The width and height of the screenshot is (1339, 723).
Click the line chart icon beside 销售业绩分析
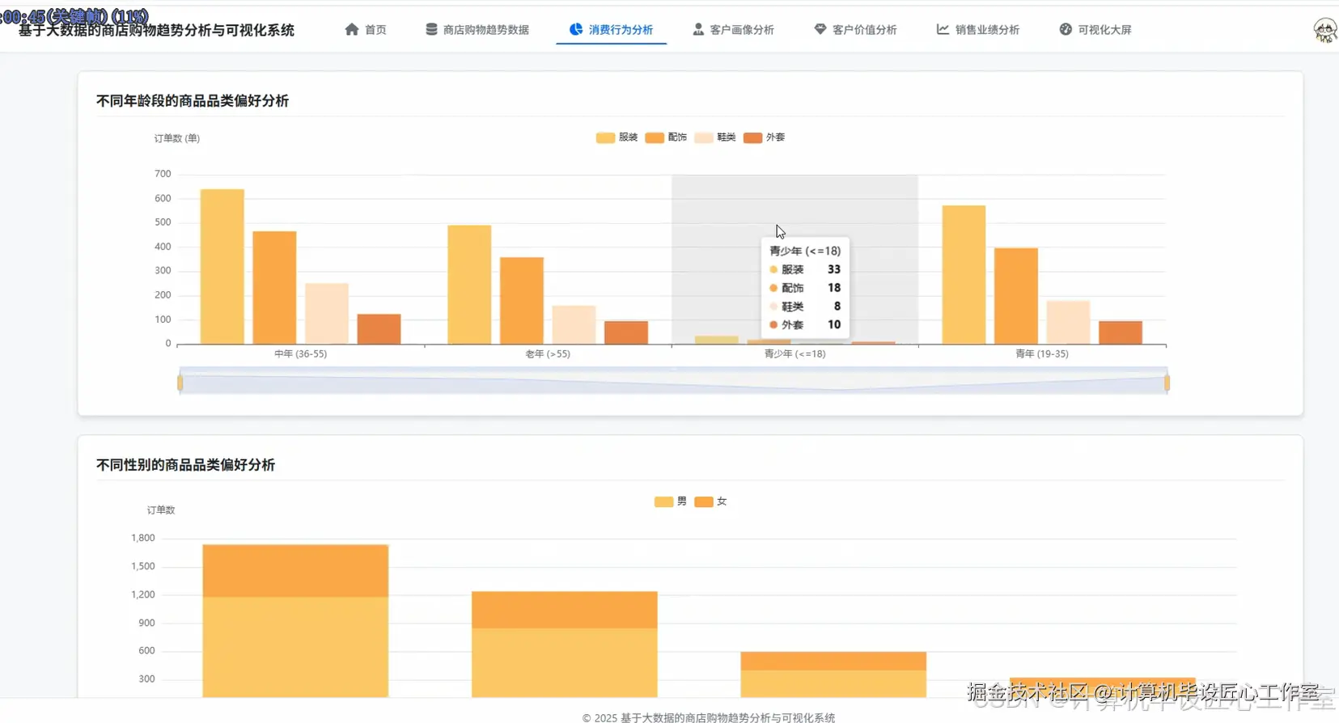pos(943,29)
